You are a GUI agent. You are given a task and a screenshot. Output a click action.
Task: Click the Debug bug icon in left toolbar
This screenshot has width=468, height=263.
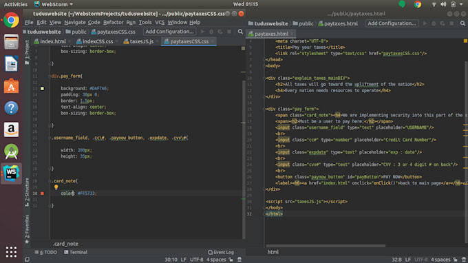point(211,32)
